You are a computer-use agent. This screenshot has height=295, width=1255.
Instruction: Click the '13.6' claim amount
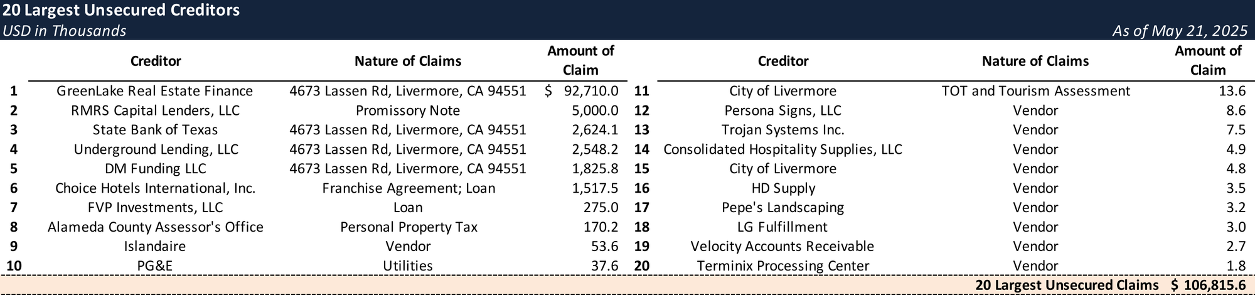point(1232,91)
